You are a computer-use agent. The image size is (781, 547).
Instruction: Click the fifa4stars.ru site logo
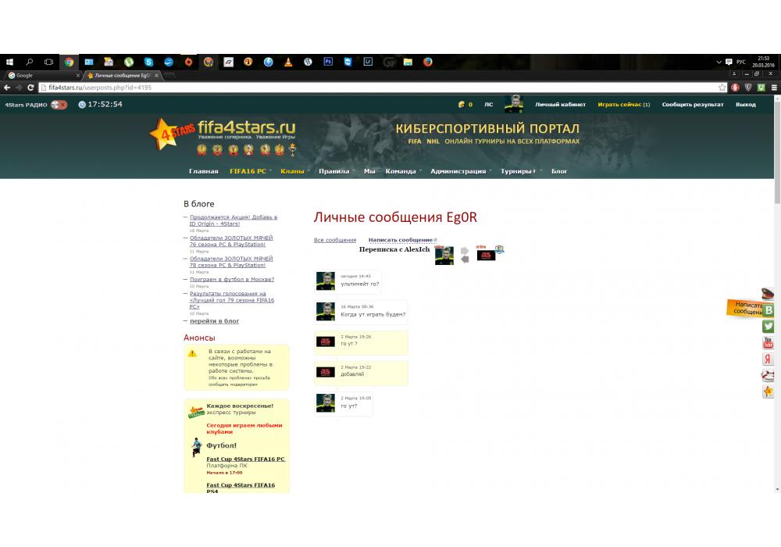click(223, 130)
